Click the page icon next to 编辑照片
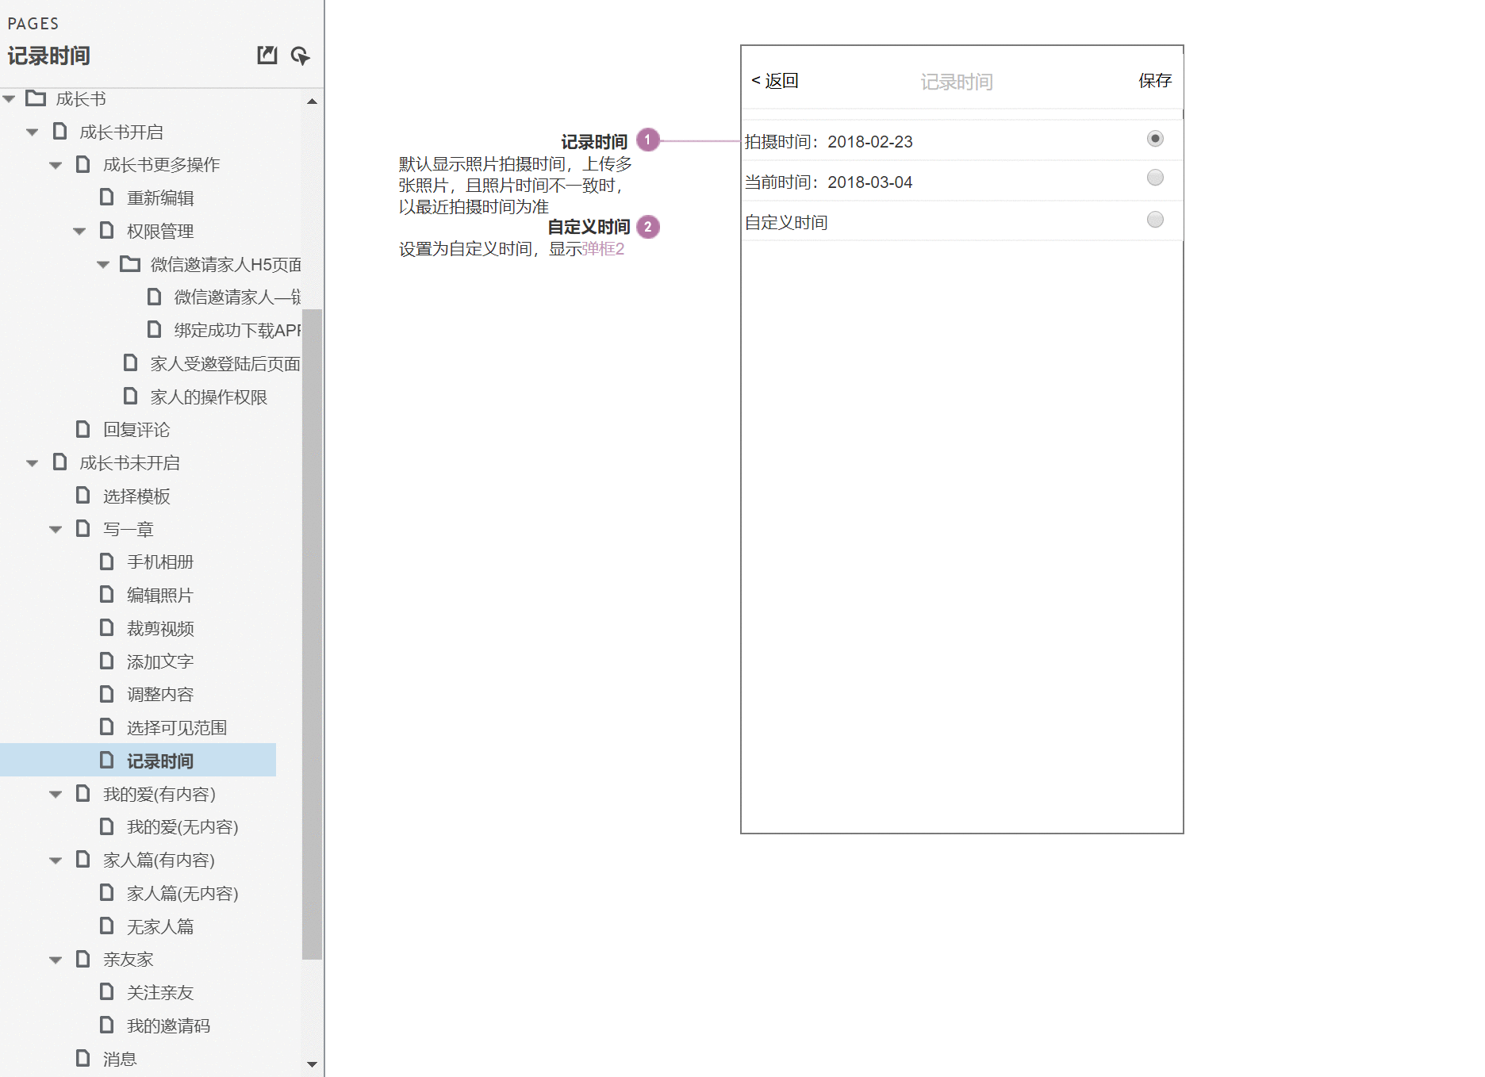The width and height of the screenshot is (1485, 1077). tap(107, 594)
